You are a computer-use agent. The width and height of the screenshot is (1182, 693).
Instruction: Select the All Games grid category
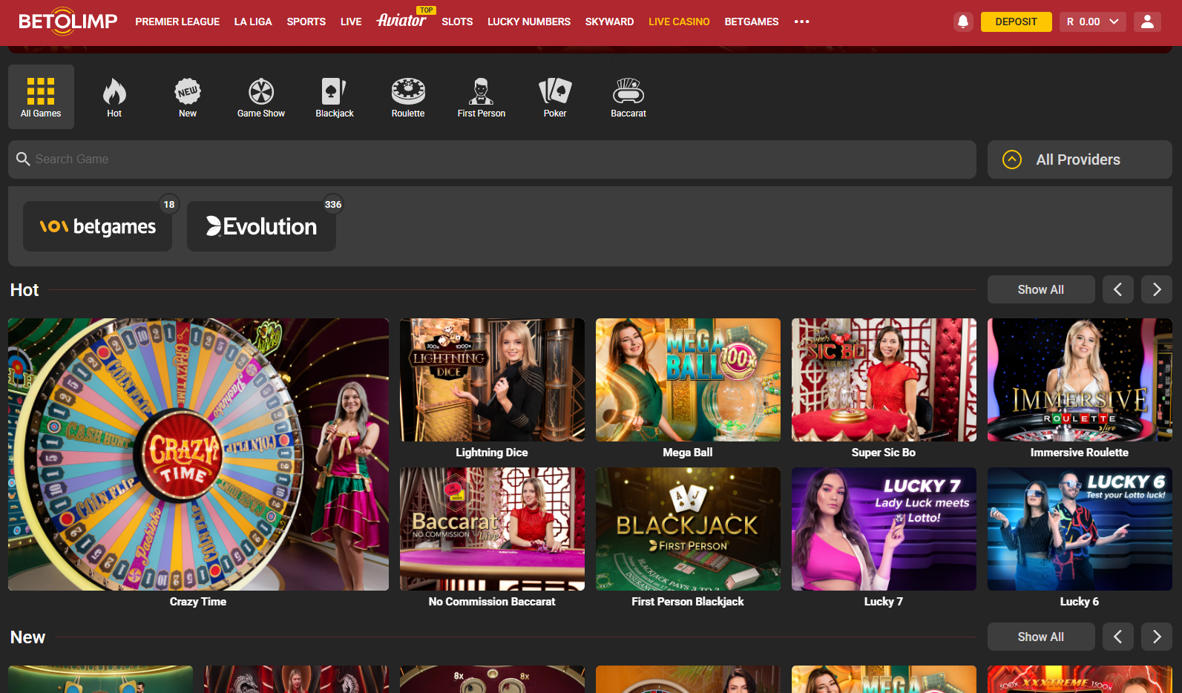(41, 96)
